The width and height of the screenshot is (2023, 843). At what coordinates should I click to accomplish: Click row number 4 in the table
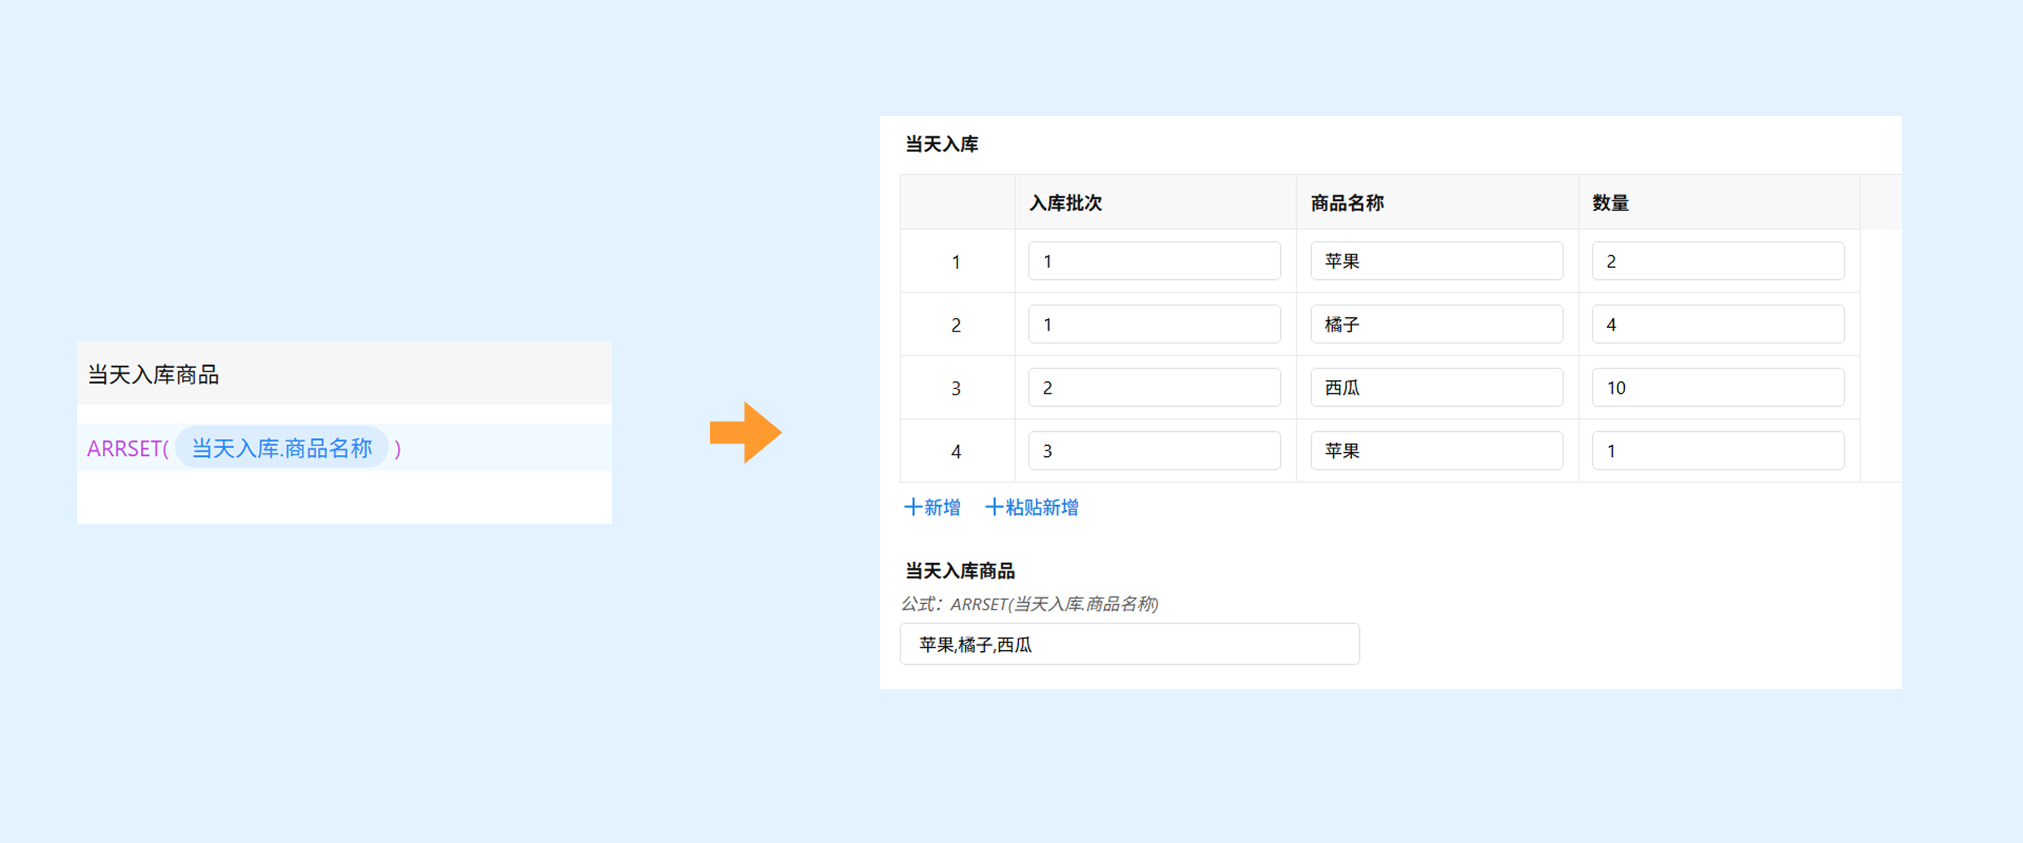(956, 452)
